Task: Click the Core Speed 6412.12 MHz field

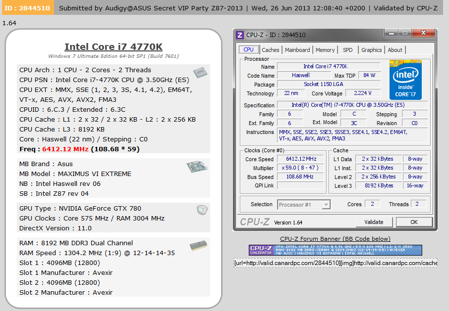Action: (301, 159)
